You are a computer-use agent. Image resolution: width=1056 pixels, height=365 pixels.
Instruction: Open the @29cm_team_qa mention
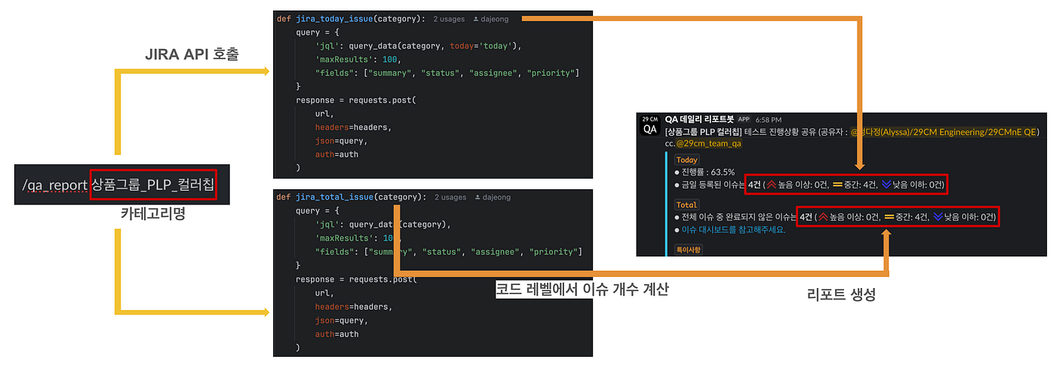(709, 143)
